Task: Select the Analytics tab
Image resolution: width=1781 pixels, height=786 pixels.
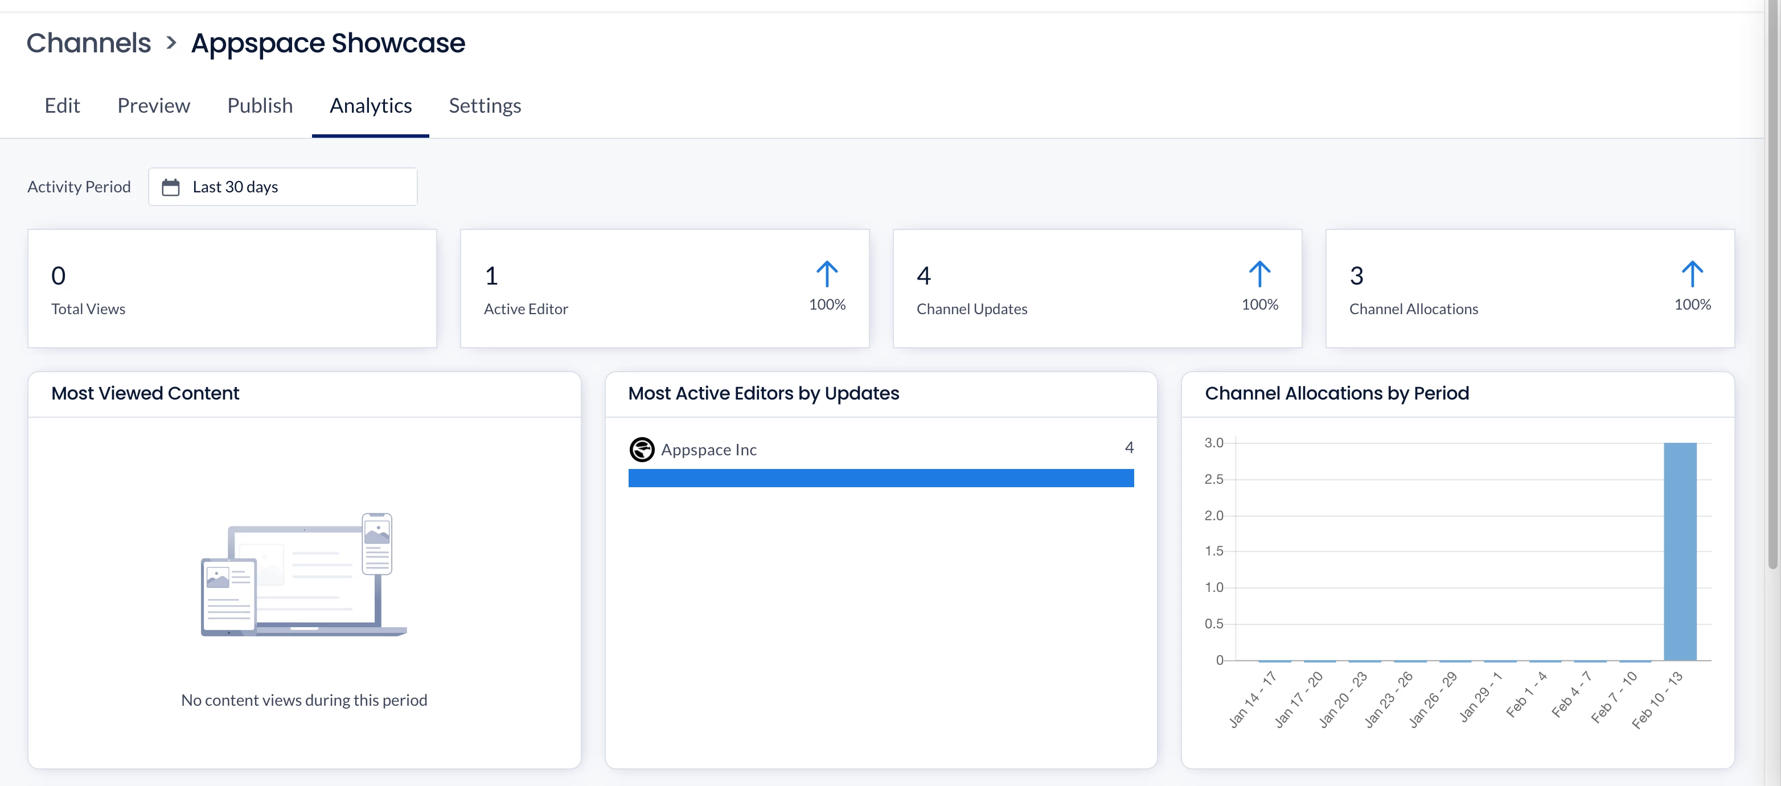Action: [371, 106]
